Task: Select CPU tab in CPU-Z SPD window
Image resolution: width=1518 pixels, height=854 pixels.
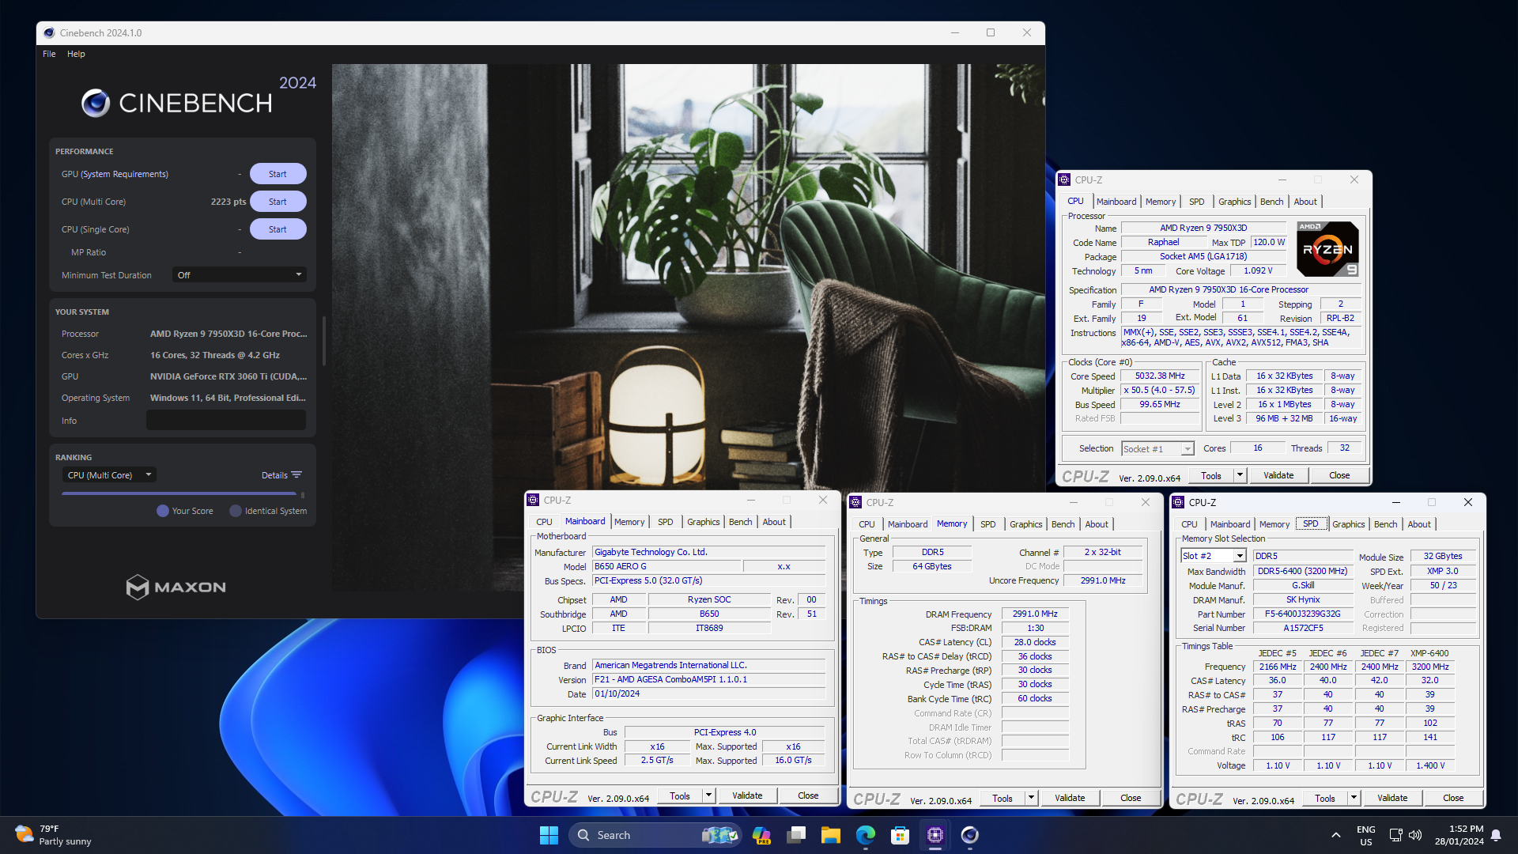Action: (1189, 524)
